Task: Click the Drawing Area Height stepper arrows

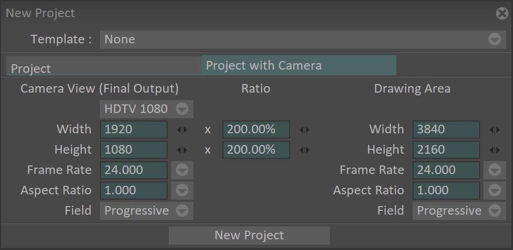Action: [x=495, y=150]
